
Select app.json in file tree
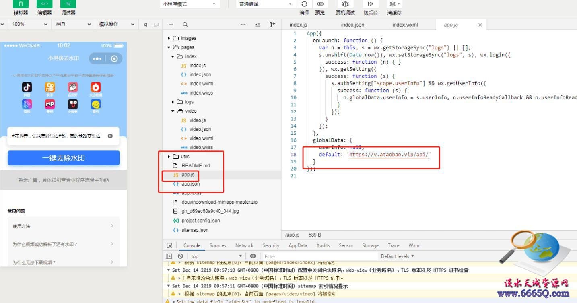coord(191,184)
